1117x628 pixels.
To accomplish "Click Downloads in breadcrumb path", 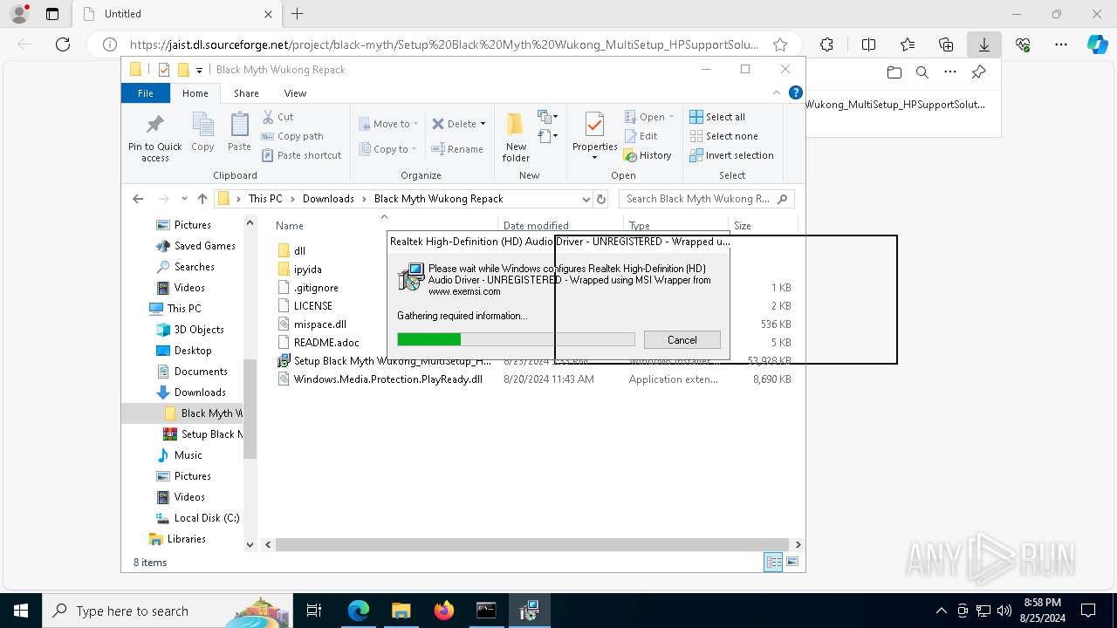I will click(x=328, y=199).
